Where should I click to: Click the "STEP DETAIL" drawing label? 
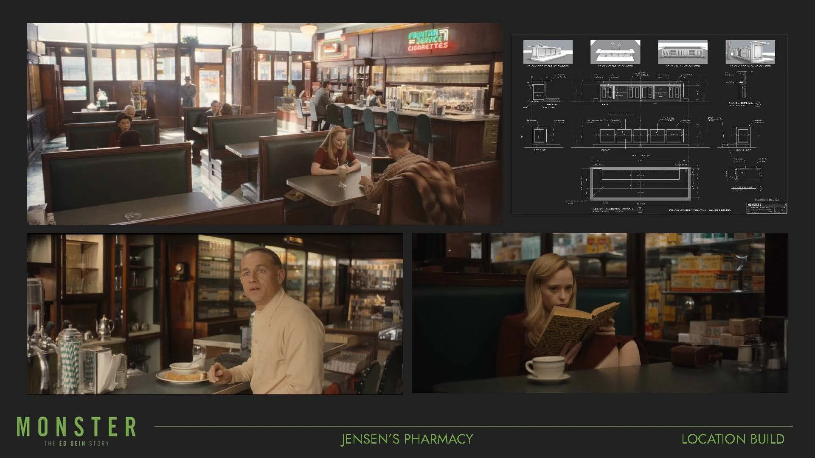(743, 187)
